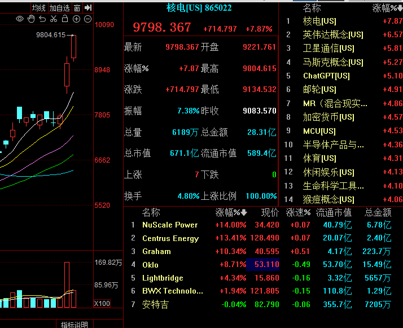This screenshot has height=328, width=403.
Task: Click the 核电[US] 865022 title
Action: tap(199, 8)
